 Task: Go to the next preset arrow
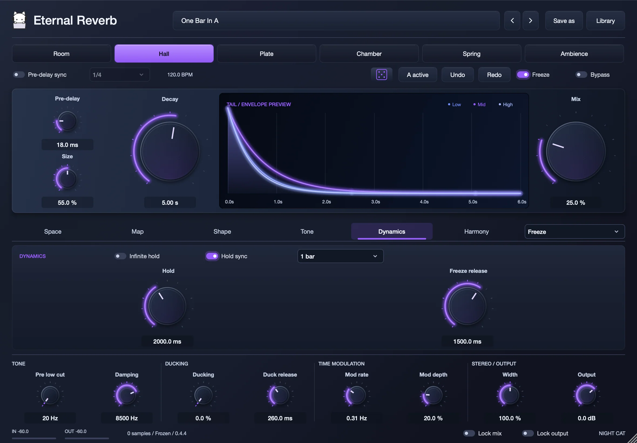pyautogui.click(x=530, y=21)
